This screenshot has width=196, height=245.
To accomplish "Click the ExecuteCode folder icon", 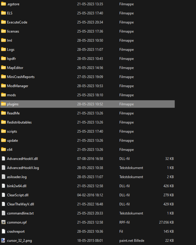I will 4,22.
